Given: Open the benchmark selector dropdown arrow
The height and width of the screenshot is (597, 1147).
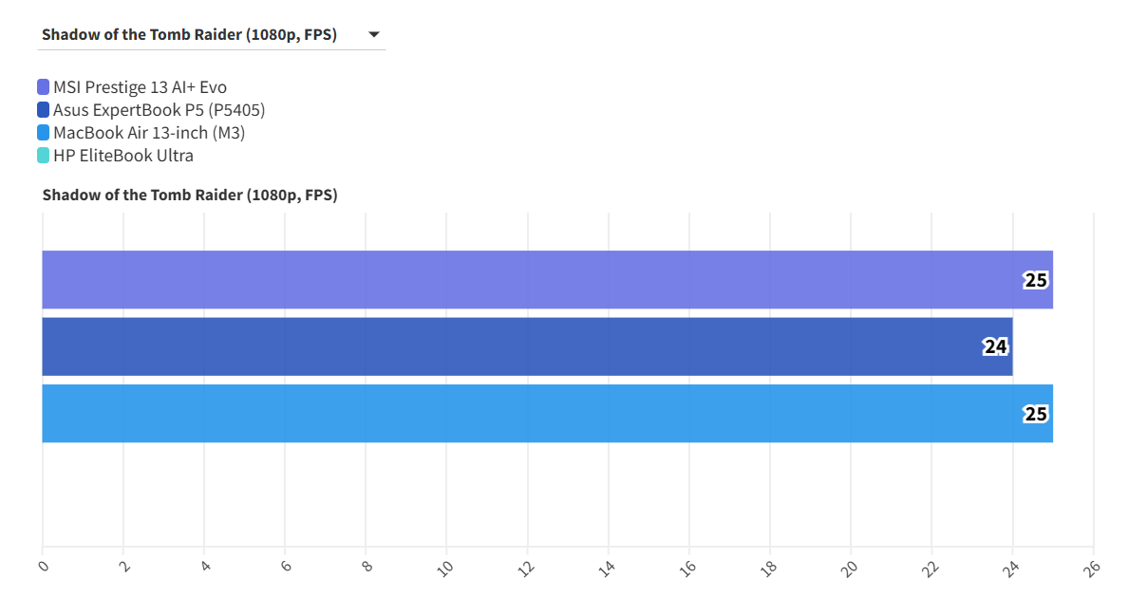Looking at the screenshot, I should point(374,35).
